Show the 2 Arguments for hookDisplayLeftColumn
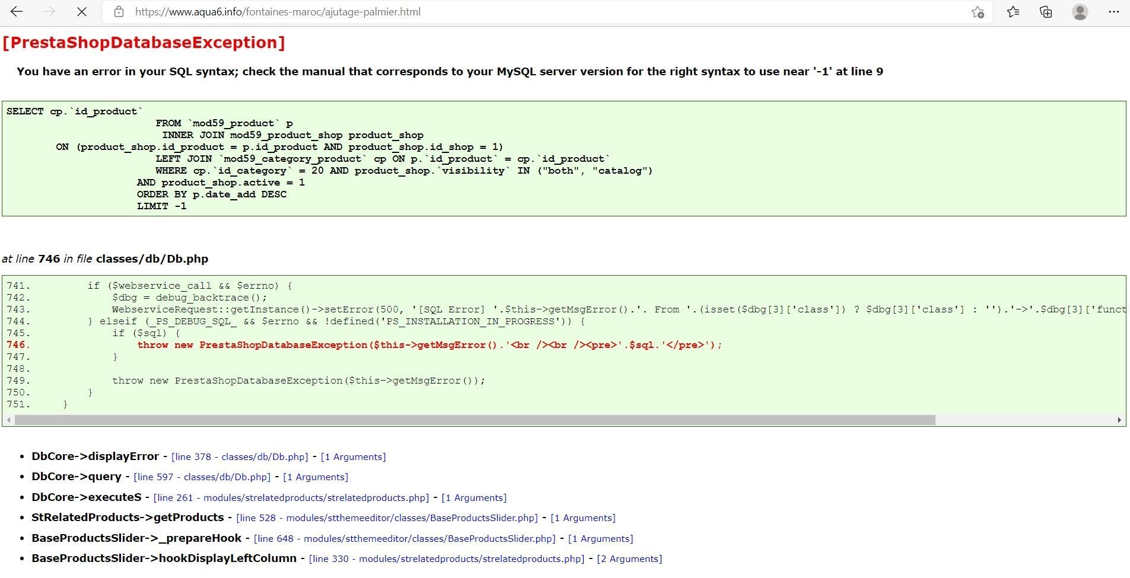Screen dimensions: 1130x578 tap(629, 559)
